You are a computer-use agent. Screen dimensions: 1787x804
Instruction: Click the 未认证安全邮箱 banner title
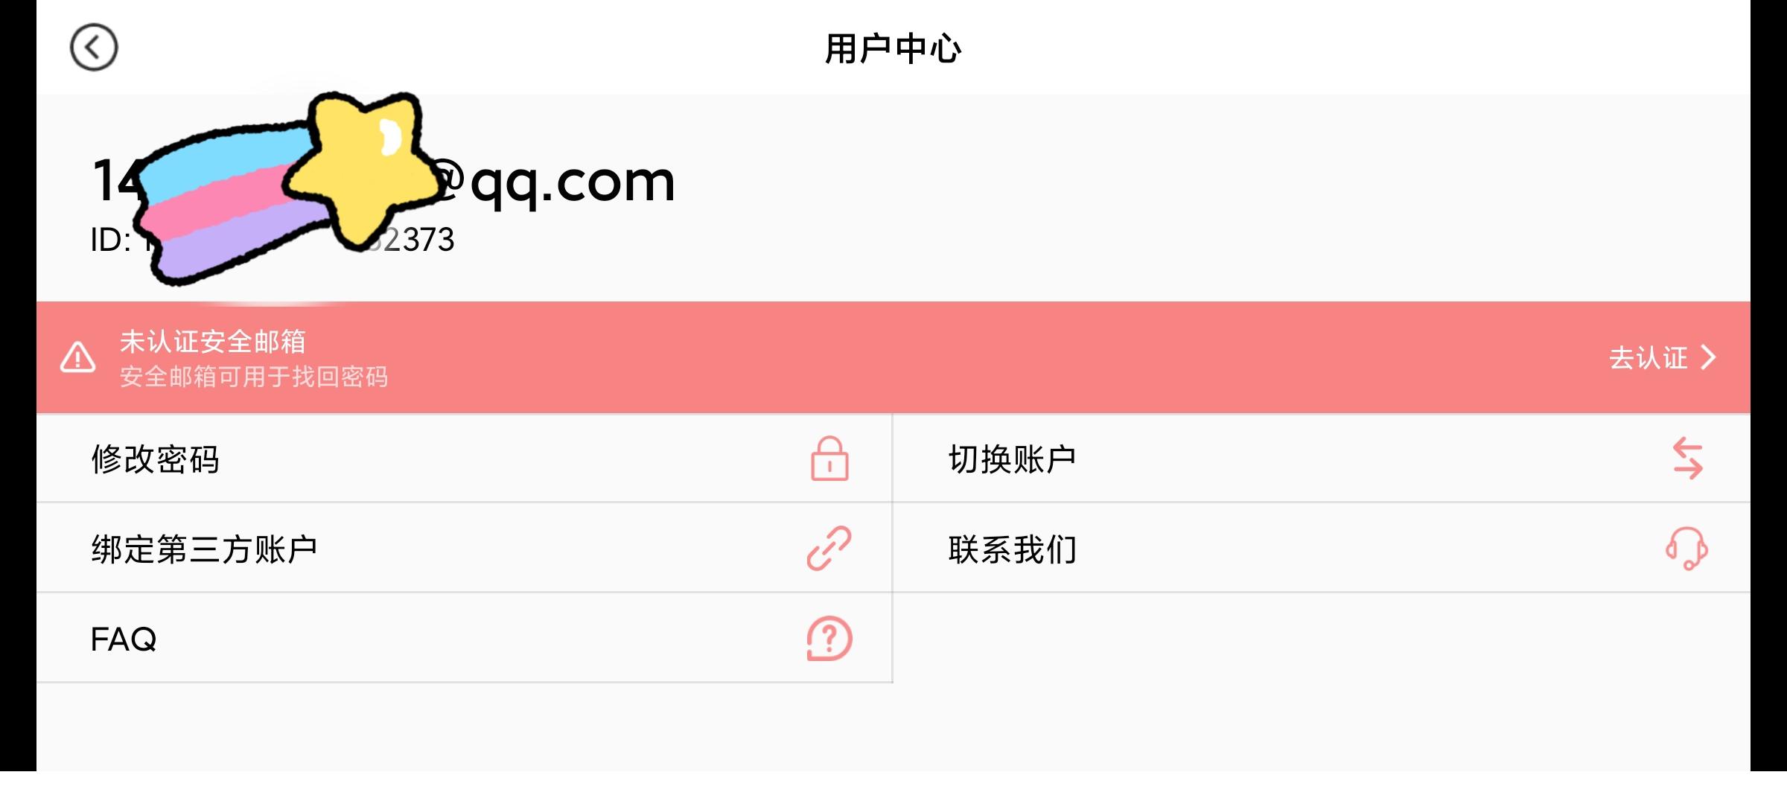(x=213, y=342)
